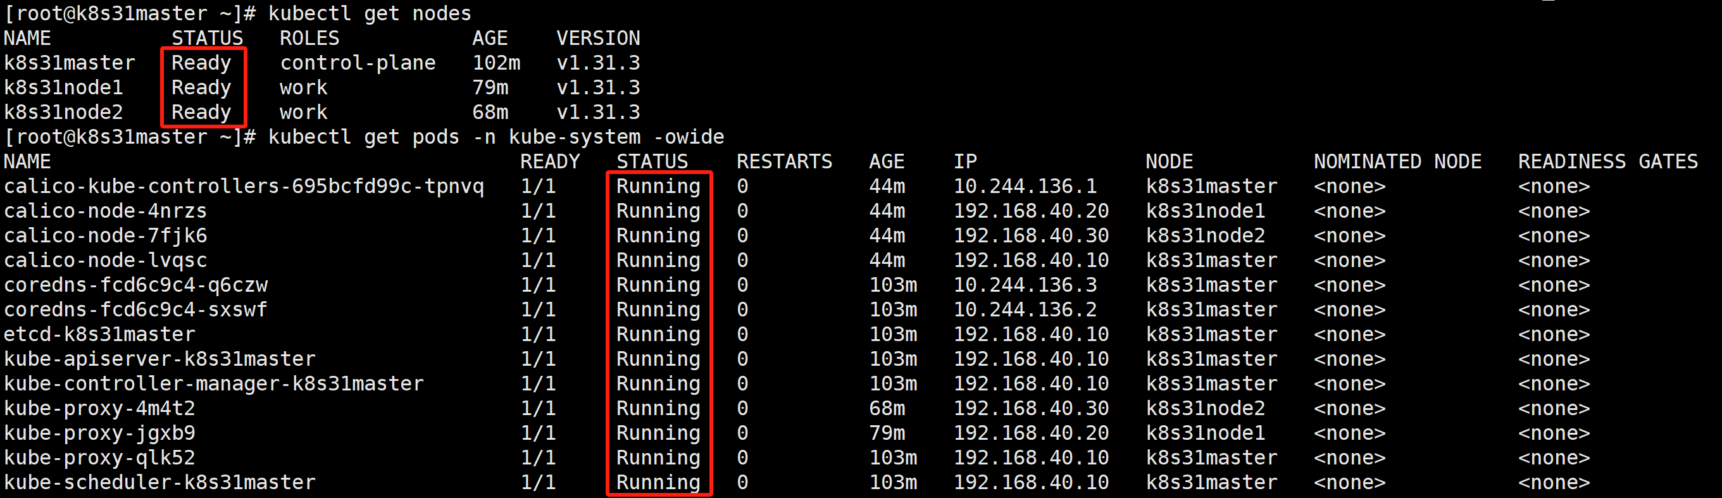Click the READINESS GATES column header

click(x=1608, y=162)
